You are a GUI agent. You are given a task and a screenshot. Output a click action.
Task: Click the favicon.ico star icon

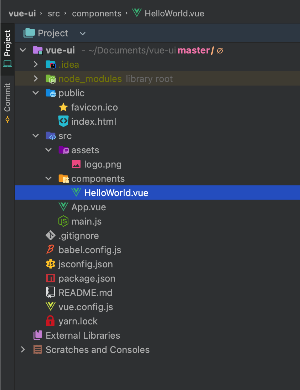63,107
